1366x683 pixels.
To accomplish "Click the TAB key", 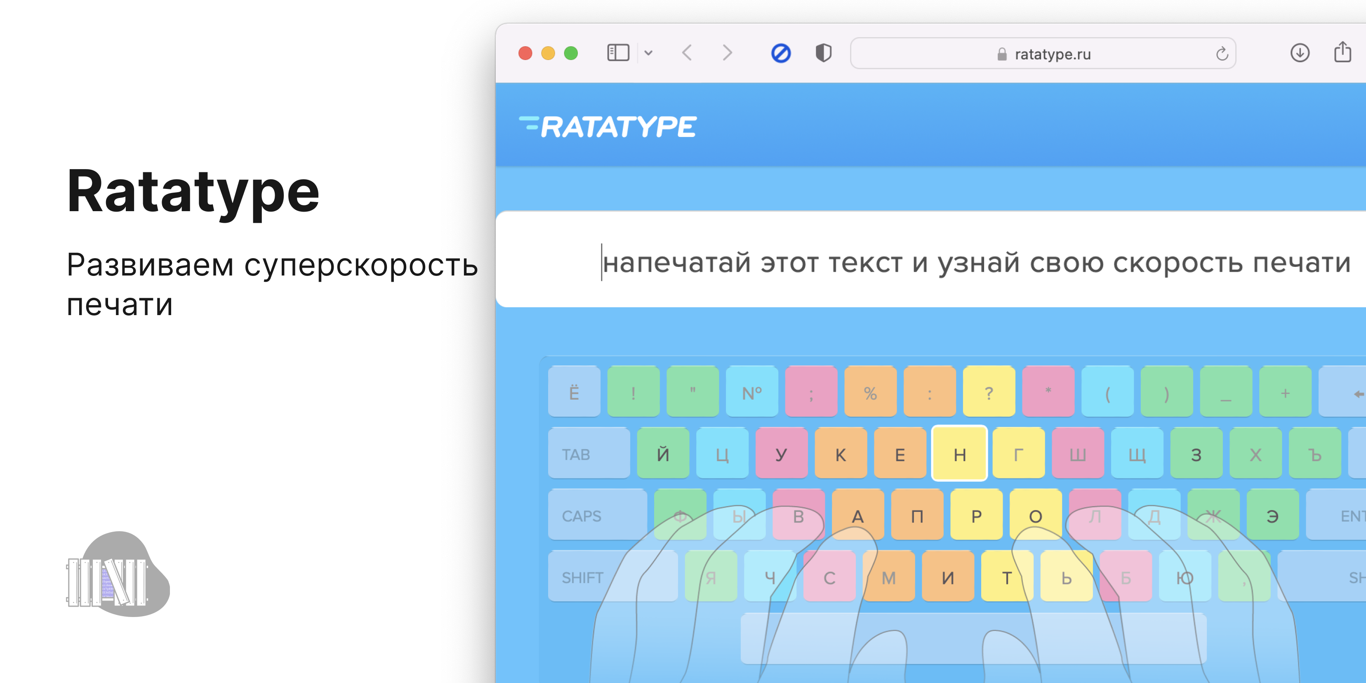I will tap(589, 453).
